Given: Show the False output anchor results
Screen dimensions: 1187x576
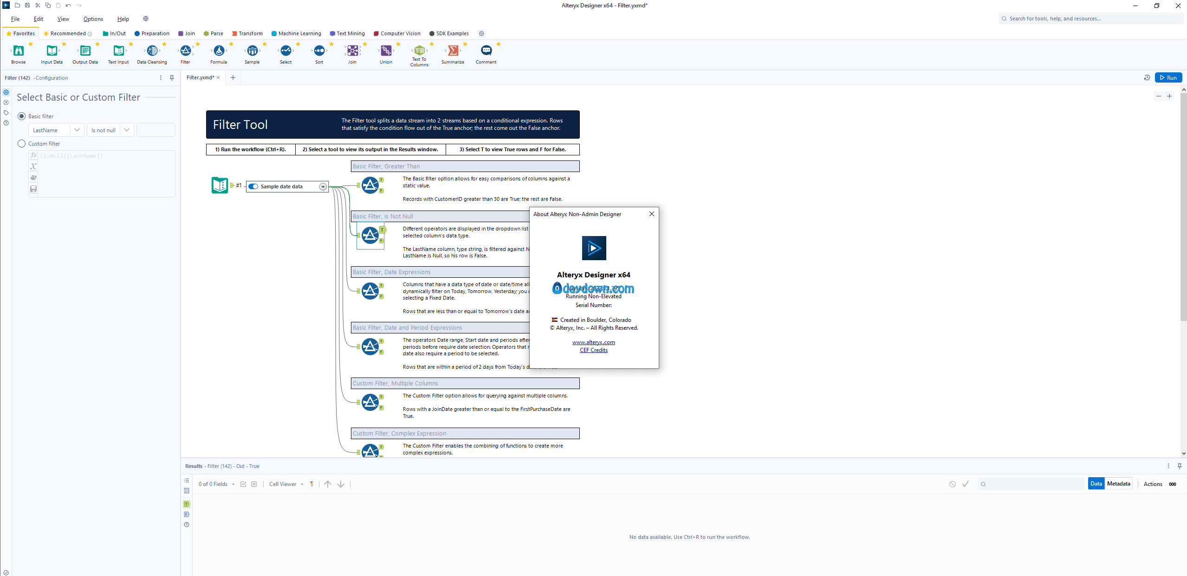Looking at the screenshot, I should pos(187,514).
